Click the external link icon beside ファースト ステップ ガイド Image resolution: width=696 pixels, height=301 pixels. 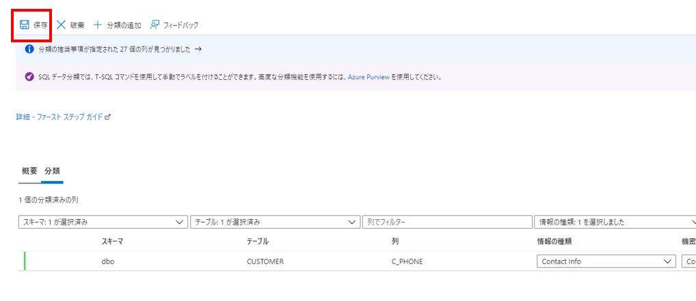point(107,117)
